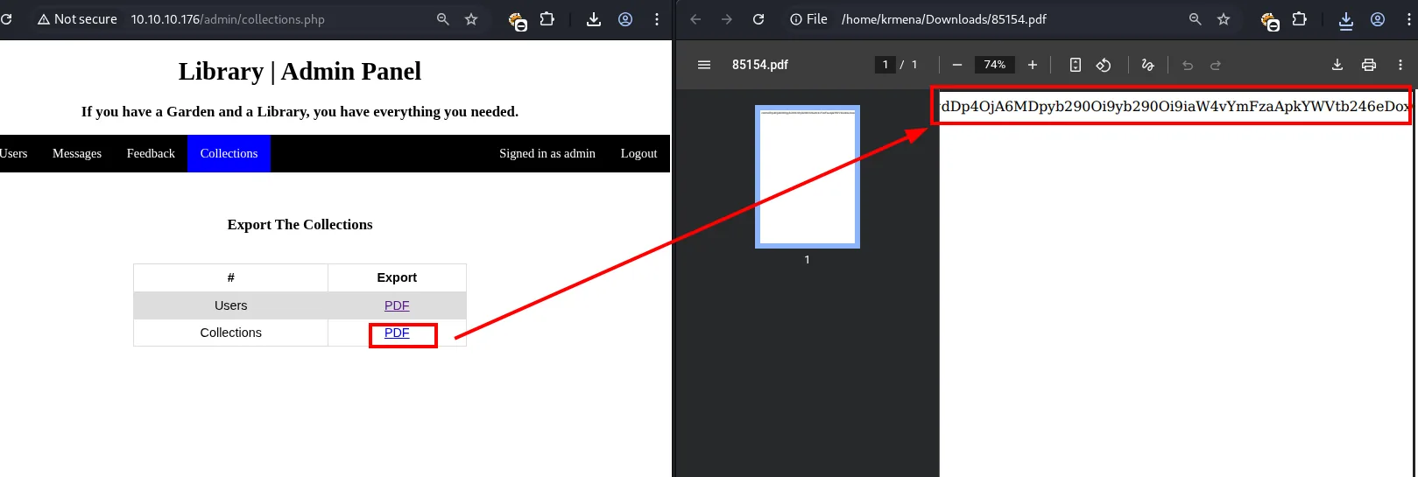
Task: Select the Collections nav tab
Action: (229, 153)
